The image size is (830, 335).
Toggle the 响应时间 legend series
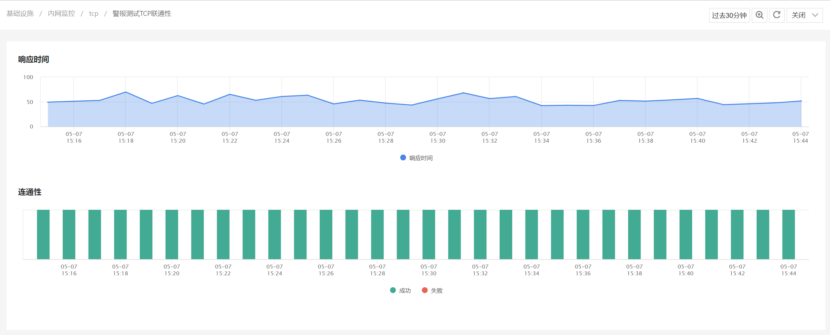tap(416, 158)
